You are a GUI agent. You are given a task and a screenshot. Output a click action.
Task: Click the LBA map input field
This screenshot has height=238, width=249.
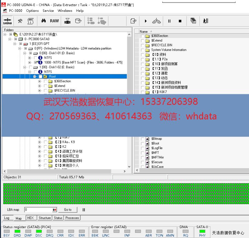[x=39, y=210]
